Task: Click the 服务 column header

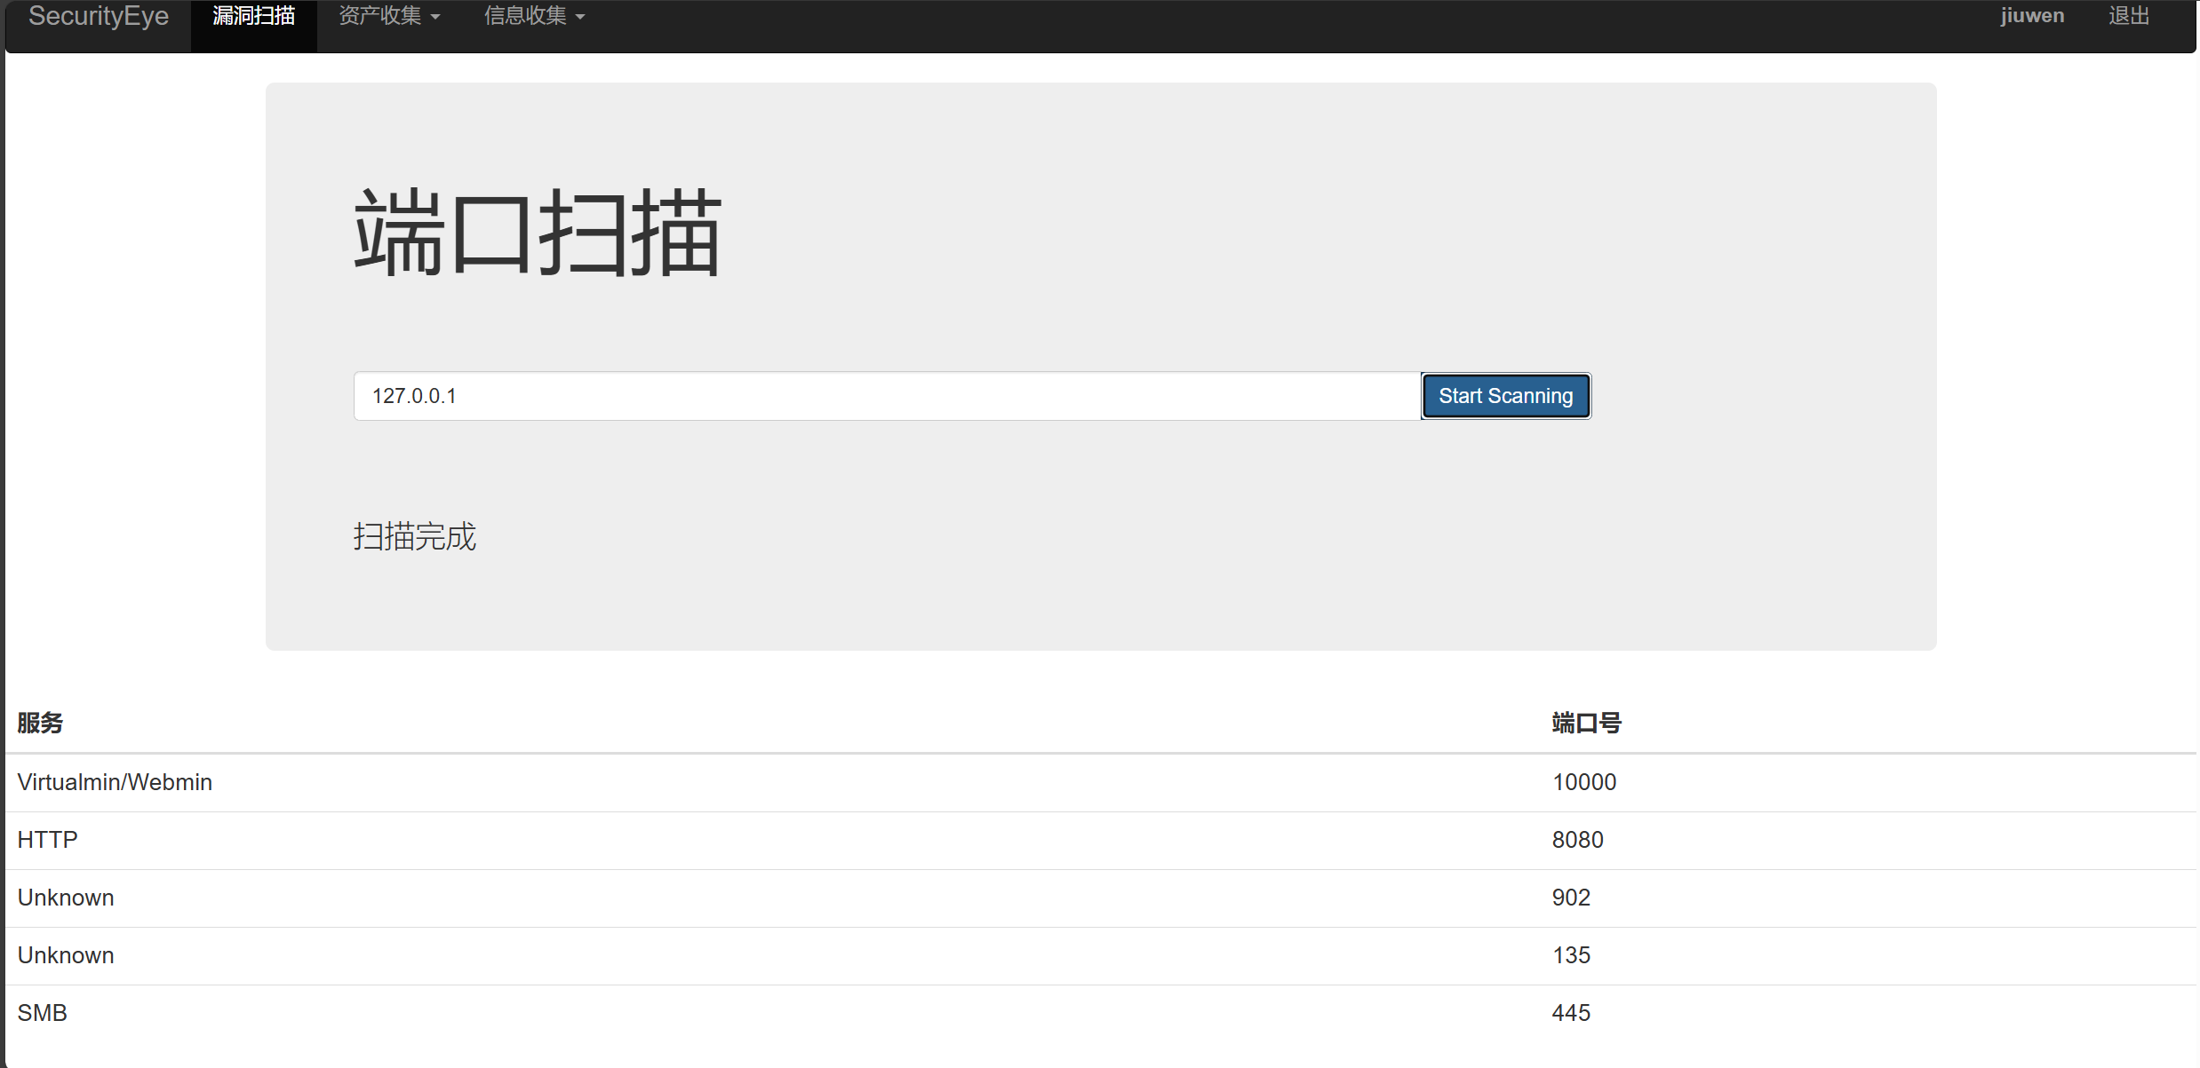Action: [40, 723]
